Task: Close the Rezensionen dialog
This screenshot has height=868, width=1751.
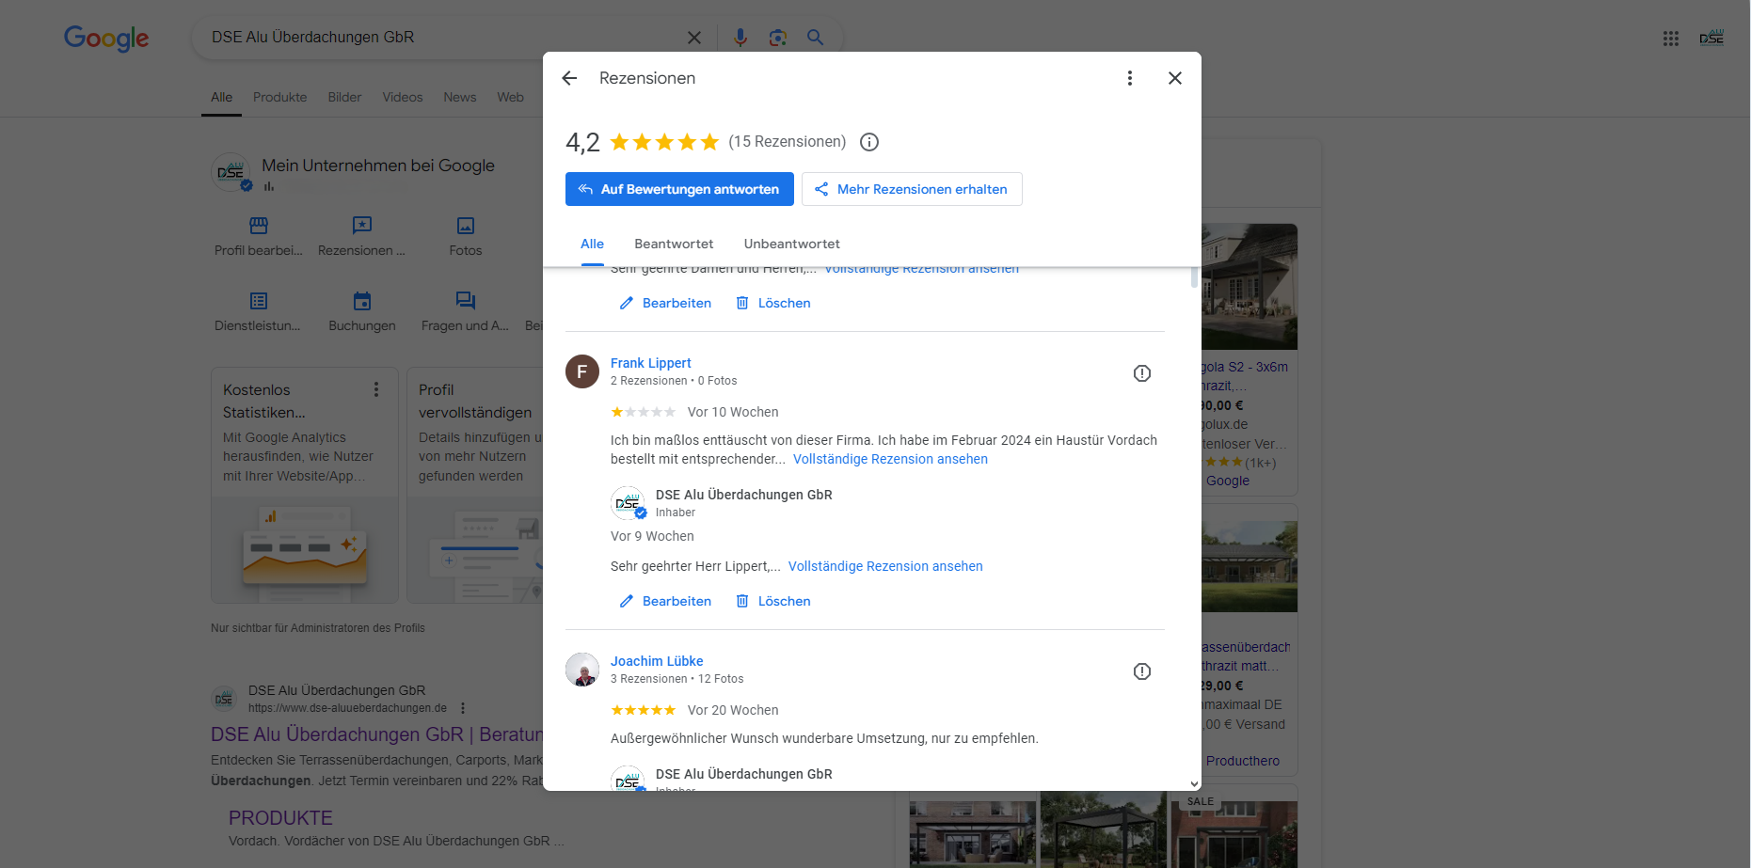Action: (1175, 78)
